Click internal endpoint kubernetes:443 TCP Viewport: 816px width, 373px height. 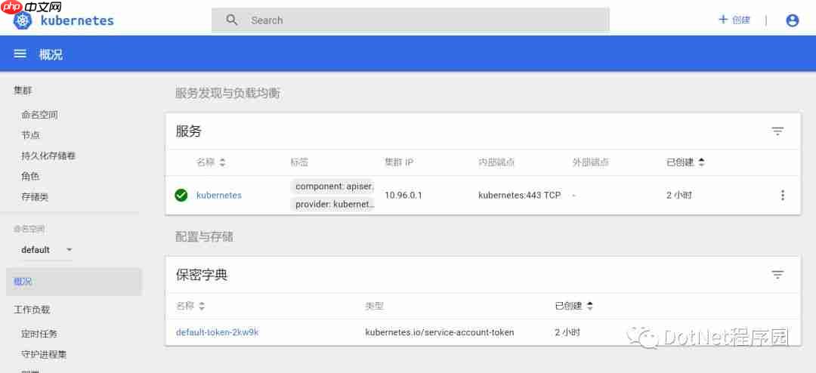[519, 196]
